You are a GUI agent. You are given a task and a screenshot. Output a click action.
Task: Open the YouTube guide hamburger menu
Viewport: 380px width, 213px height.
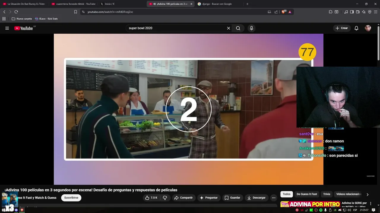click(x=7, y=28)
